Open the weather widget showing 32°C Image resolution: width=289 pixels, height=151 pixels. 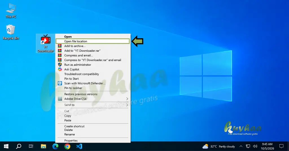point(219,147)
